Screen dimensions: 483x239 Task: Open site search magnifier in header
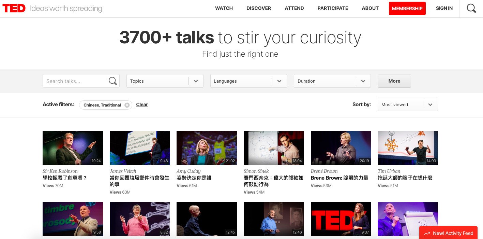point(471,9)
